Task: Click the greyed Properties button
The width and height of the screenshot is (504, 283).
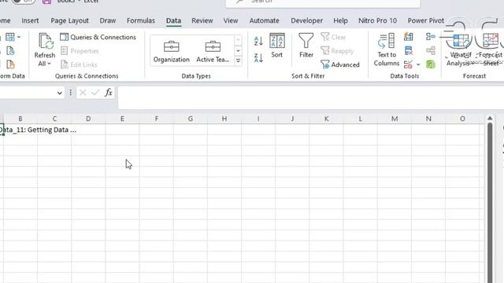Action: point(80,51)
